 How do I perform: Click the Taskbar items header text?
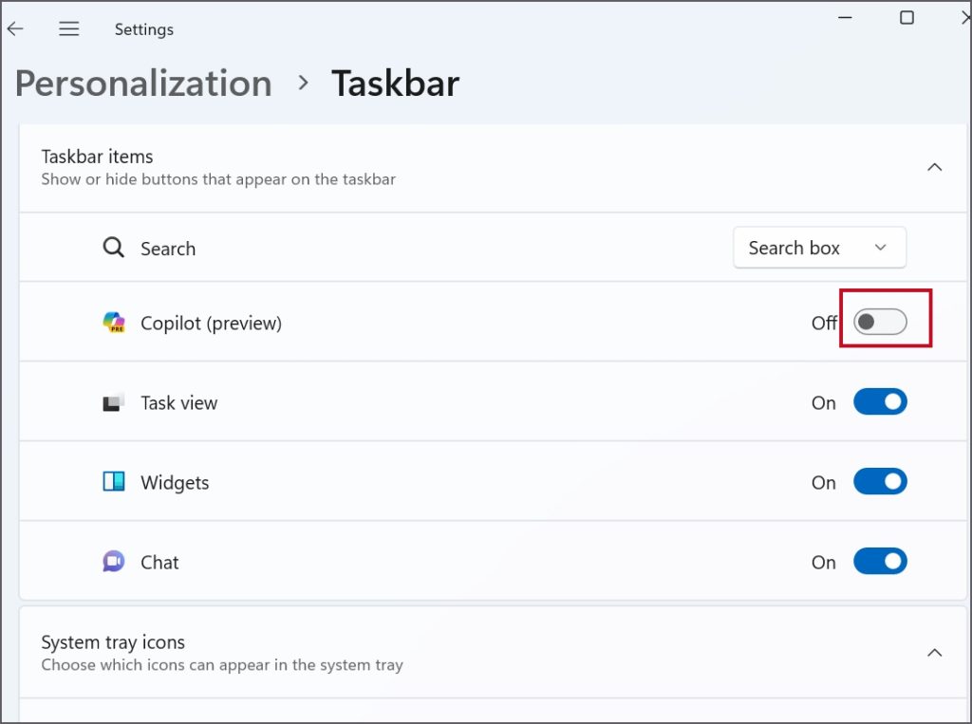[97, 157]
